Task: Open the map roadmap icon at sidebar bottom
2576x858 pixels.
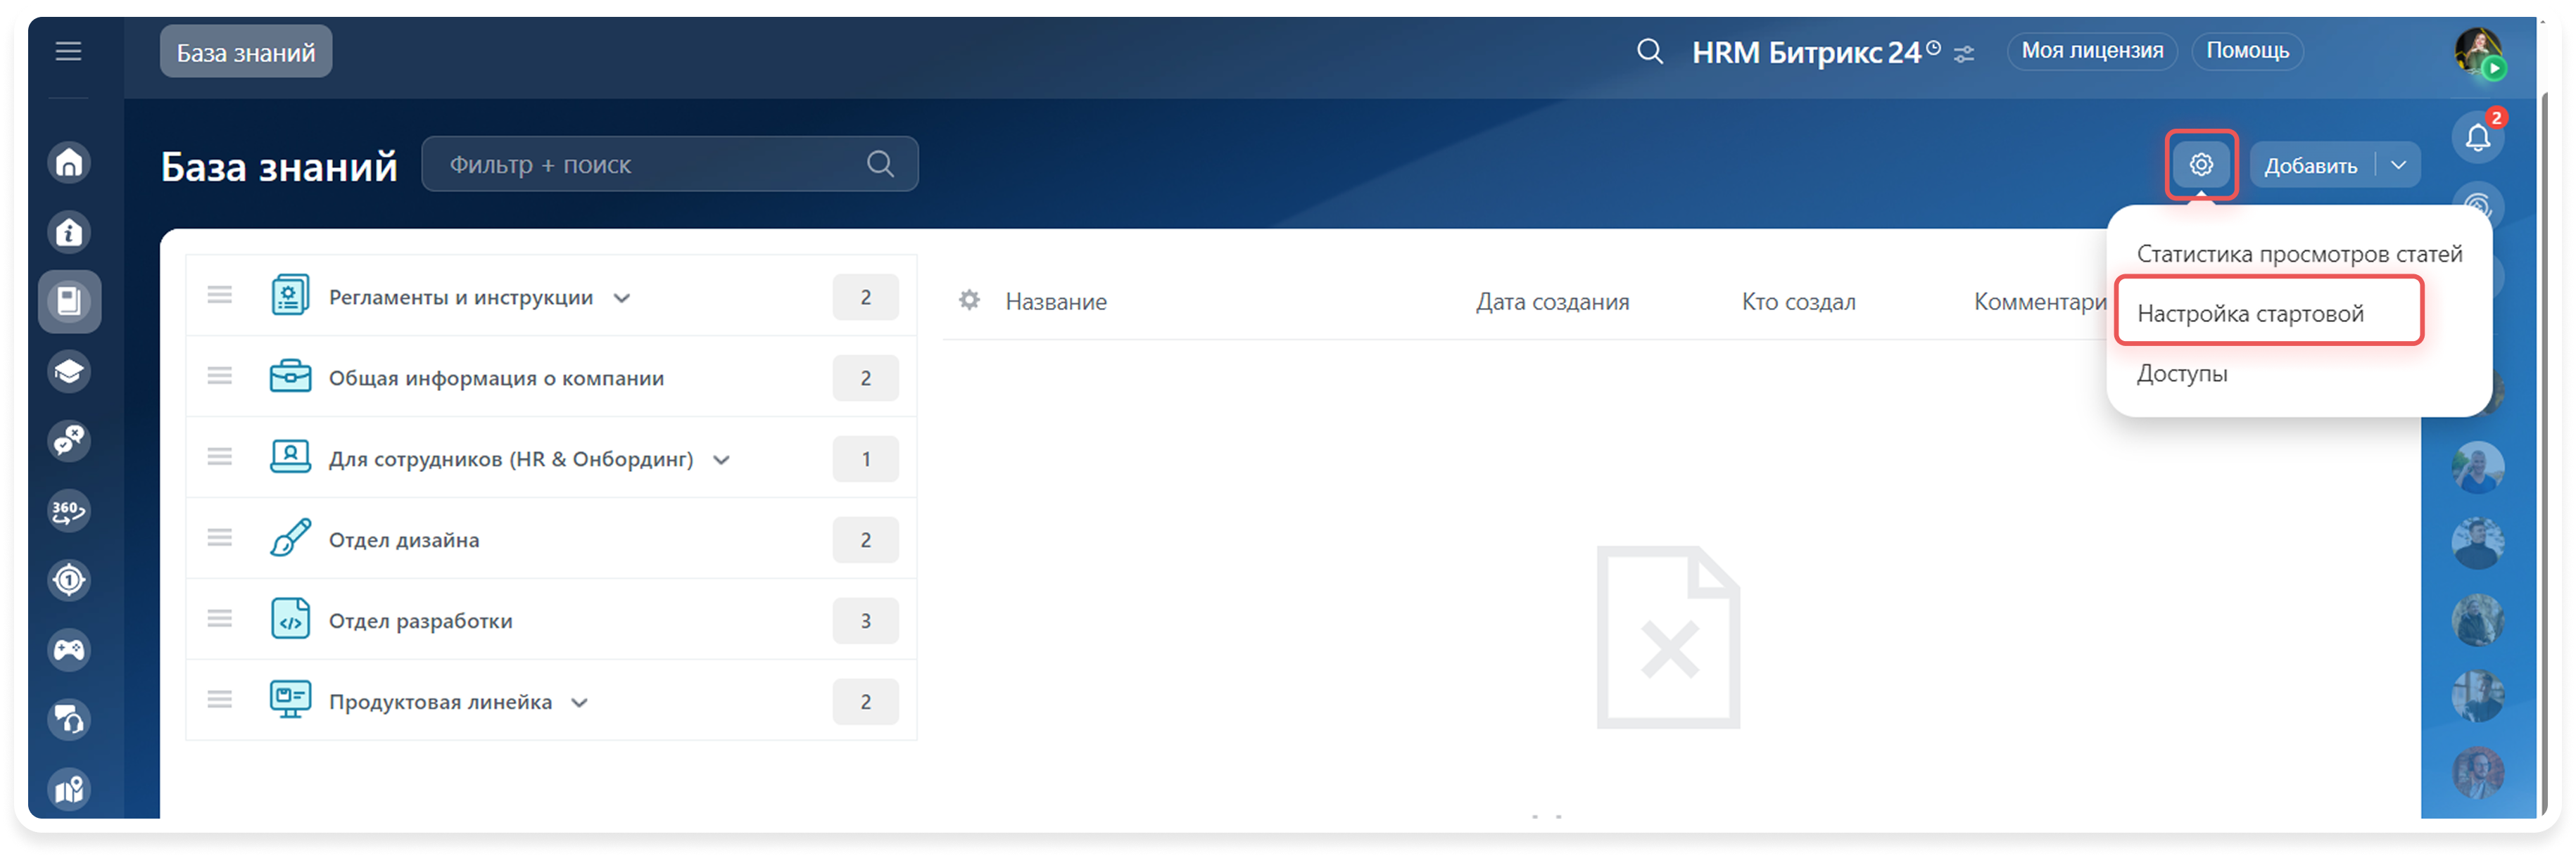Action: (68, 789)
